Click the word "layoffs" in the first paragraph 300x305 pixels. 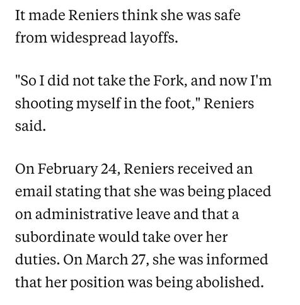pyautogui.click(x=154, y=38)
